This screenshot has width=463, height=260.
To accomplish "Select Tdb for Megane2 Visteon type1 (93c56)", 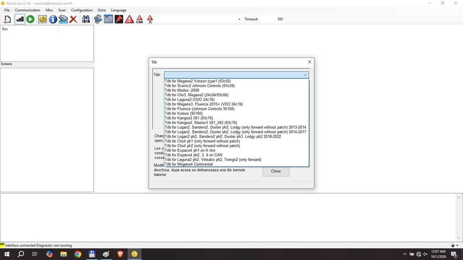I will point(237,81).
